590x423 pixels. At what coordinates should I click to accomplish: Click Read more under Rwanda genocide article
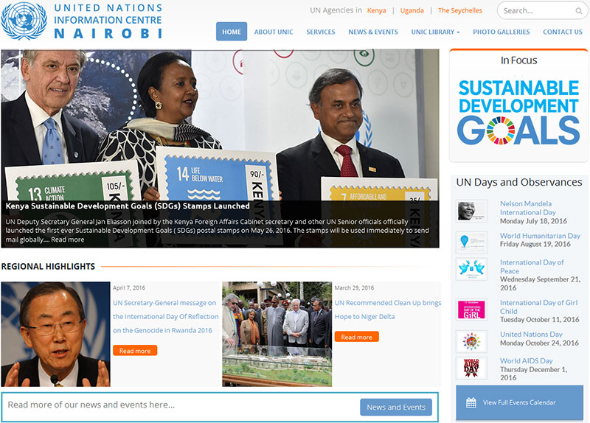coord(135,351)
